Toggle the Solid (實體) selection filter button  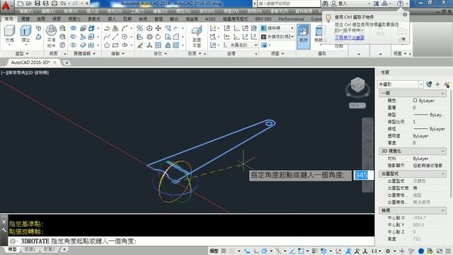coord(304,36)
